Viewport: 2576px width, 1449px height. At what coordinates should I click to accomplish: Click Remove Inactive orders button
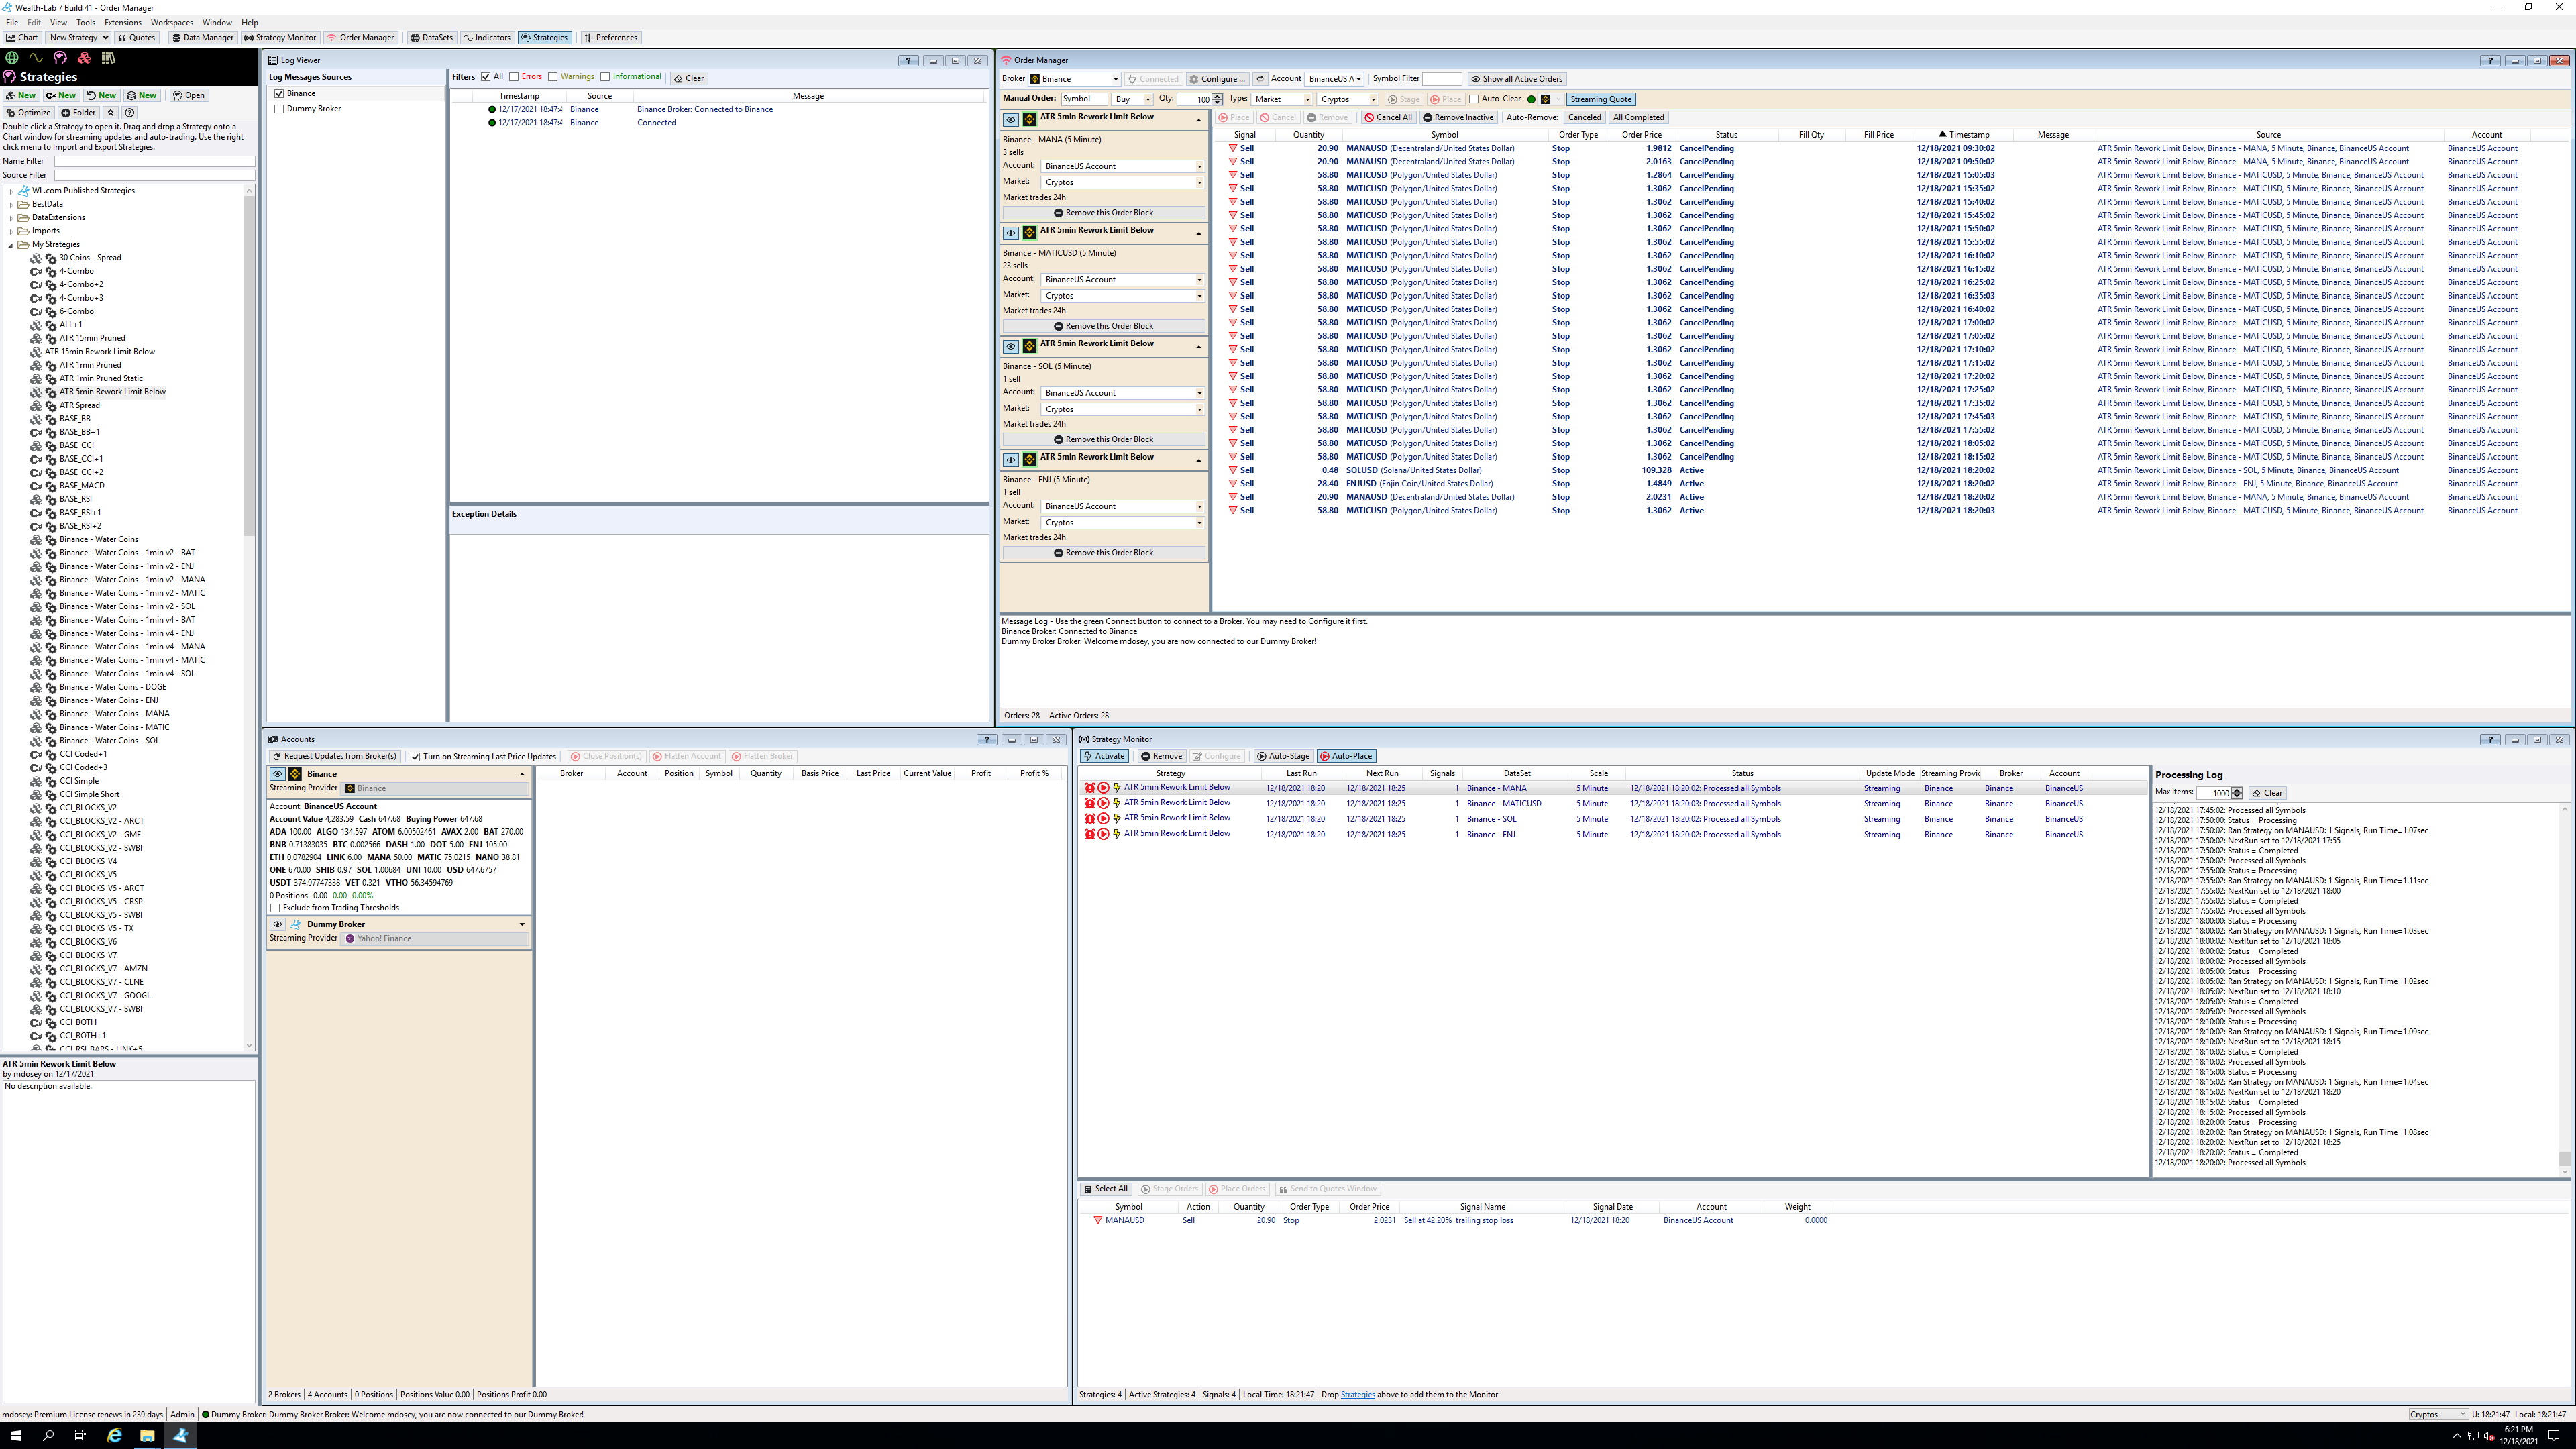click(1458, 117)
